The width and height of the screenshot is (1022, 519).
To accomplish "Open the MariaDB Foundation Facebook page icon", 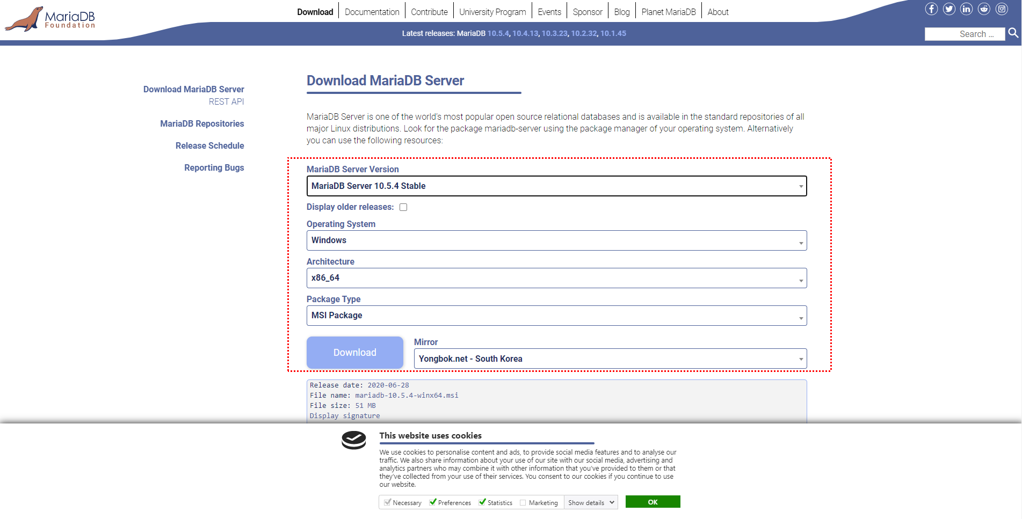I will point(931,9).
